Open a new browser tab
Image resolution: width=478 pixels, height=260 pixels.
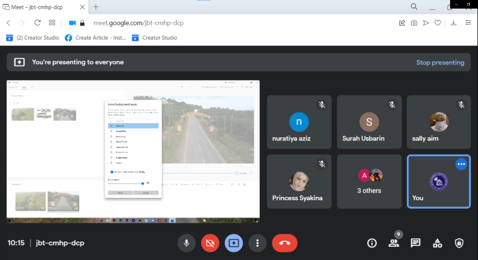96,7
